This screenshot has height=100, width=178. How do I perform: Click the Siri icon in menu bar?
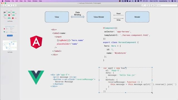[172, 1]
